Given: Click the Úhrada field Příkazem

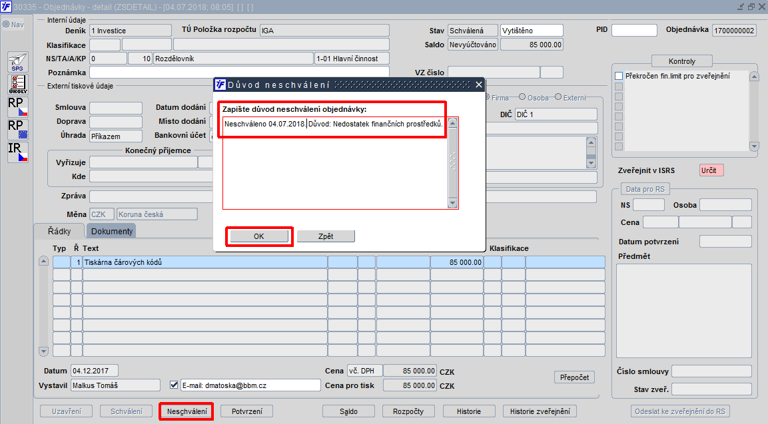Looking at the screenshot, I should click(116, 136).
